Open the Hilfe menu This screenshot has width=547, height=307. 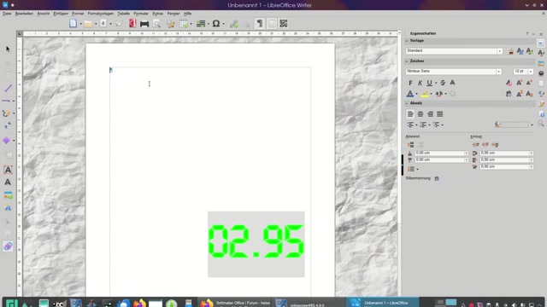point(187,14)
